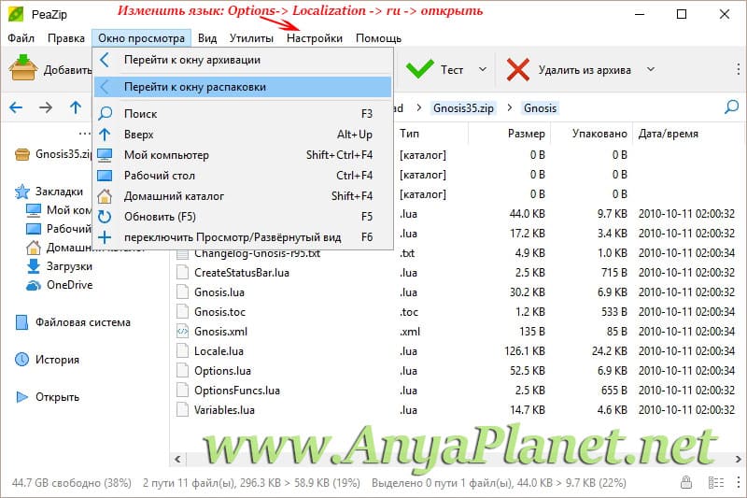Screen dimensions: 747x498
Task: Click the Поиск magnifier icon in menu
Action: coord(105,113)
